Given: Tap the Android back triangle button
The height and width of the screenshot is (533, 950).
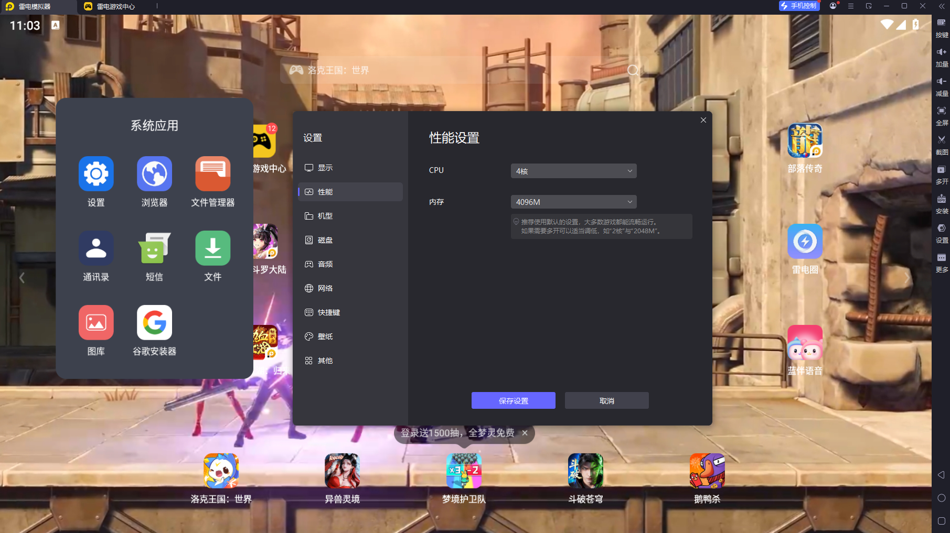Looking at the screenshot, I should point(941,475).
